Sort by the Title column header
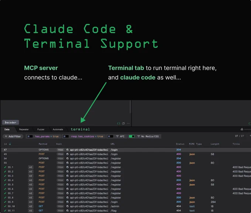This screenshot has height=213, width=251. (236, 144)
